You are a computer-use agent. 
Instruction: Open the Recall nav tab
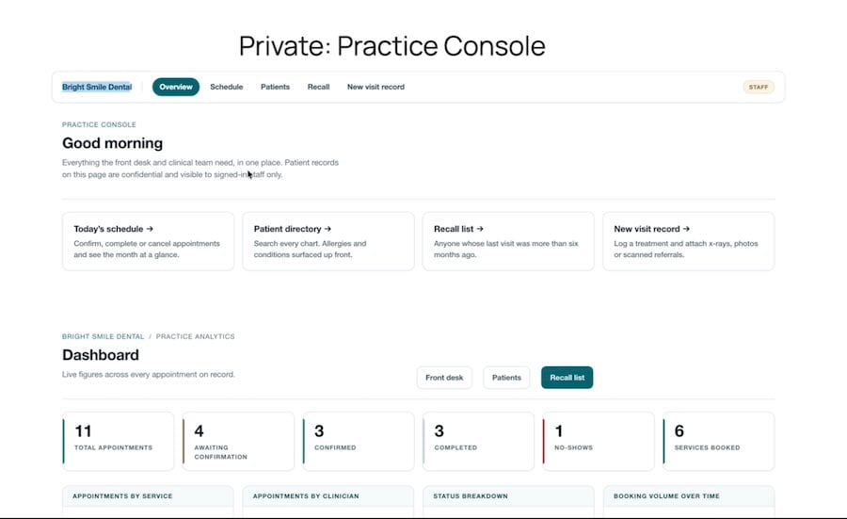tap(318, 87)
